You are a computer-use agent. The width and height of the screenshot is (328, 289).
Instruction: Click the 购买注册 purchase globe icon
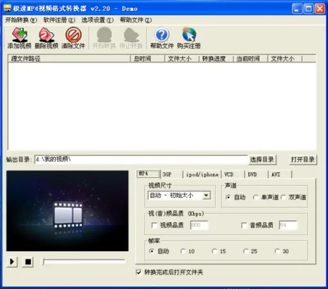coord(189,35)
